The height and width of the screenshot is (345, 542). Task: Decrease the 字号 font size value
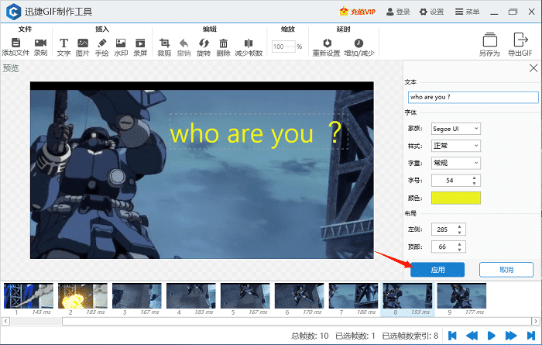[x=474, y=183]
